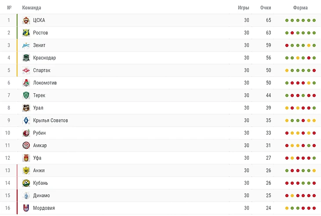The height and width of the screenshot is (216, 321).
Task: Click last form dot for Мордовия
Action: [x=314, y=208]
